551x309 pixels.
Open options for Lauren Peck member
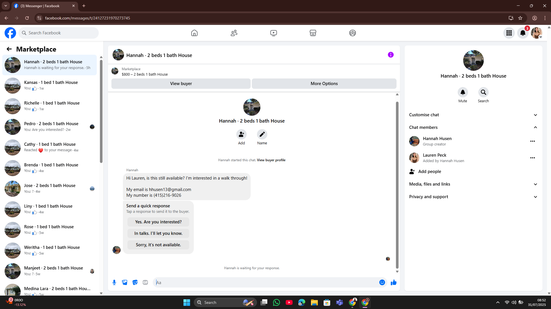coord(533,158)
